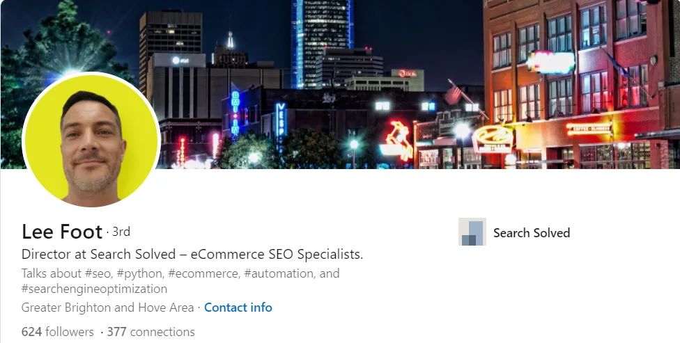The image size is (680, 343).
Task: Click the Director at Search Solved headline
Action: [192, 254]
